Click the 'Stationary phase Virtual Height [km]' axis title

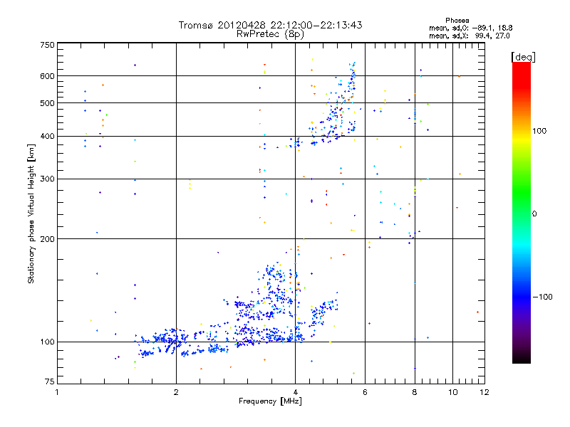pos(31,214)
